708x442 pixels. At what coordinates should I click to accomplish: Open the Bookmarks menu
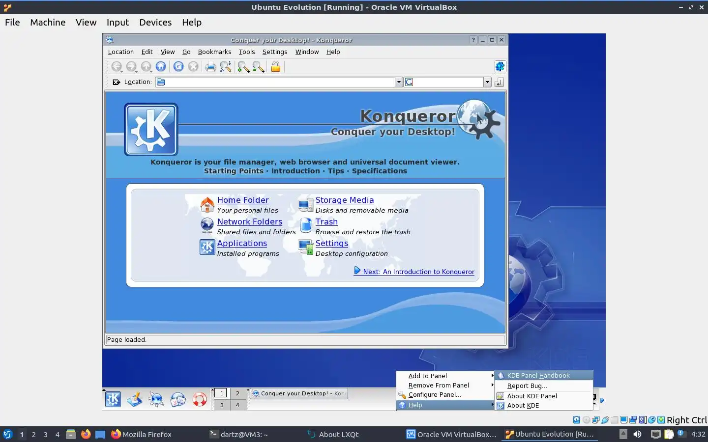tap(214, 52)
